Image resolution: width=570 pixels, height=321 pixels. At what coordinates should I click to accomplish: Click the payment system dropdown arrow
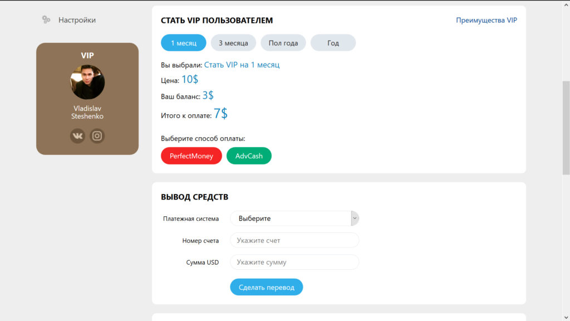coord(355,218)
